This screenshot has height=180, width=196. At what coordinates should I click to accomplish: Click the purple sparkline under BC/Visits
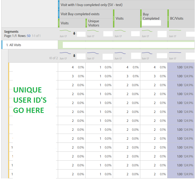point(175,53)
